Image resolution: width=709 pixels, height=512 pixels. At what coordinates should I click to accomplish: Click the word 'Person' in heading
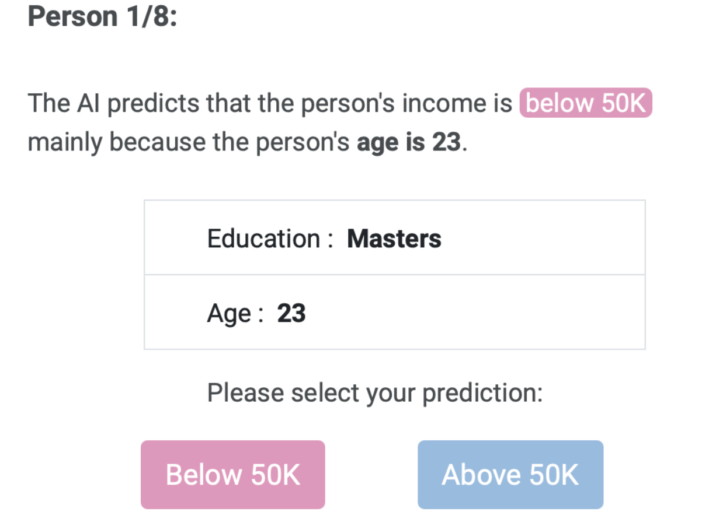tap(72, 16)
